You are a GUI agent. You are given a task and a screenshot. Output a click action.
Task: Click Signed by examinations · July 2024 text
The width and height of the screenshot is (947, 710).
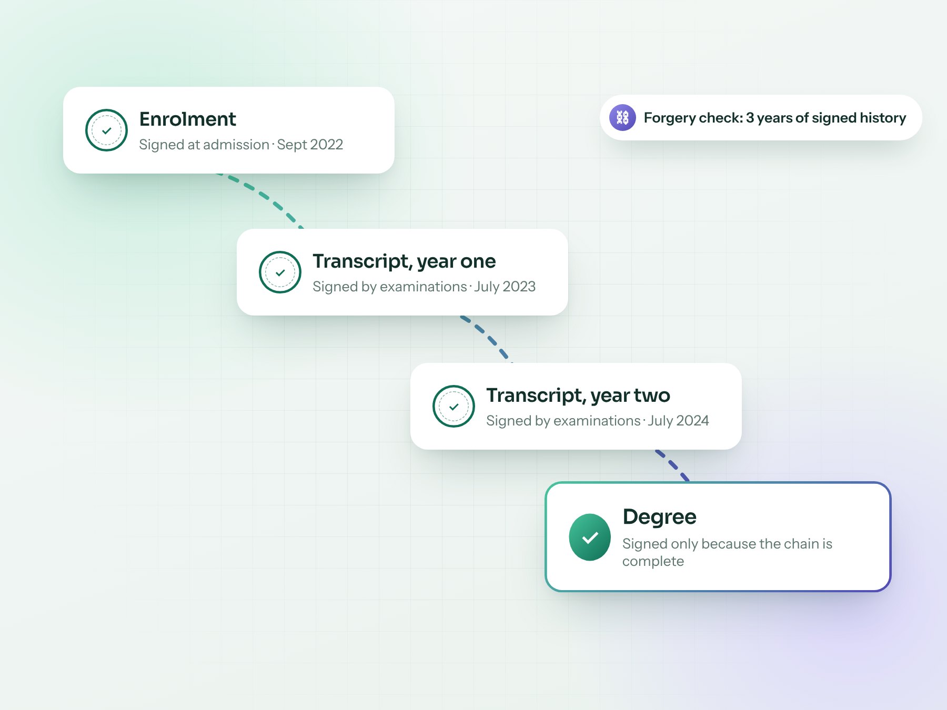[x=598, y=421]
